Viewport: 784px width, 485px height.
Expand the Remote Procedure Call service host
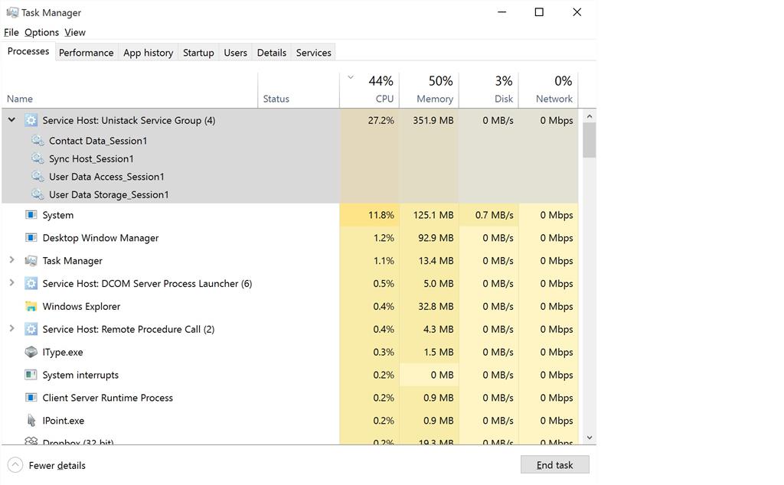click(12, 328)
